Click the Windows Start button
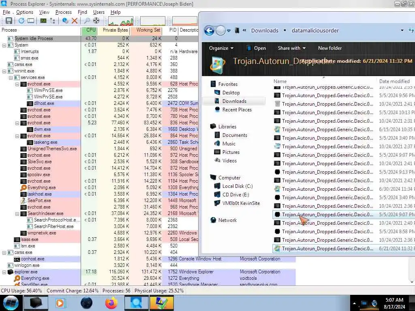Image resolution: width=415 pixels, height=311 pixels. (11, 303)
